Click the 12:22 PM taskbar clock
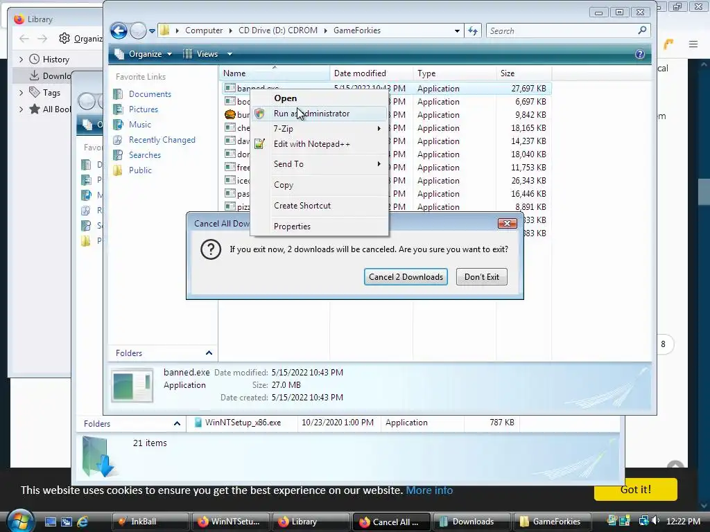Screen dimensions: 710x532 click(683, 522)
